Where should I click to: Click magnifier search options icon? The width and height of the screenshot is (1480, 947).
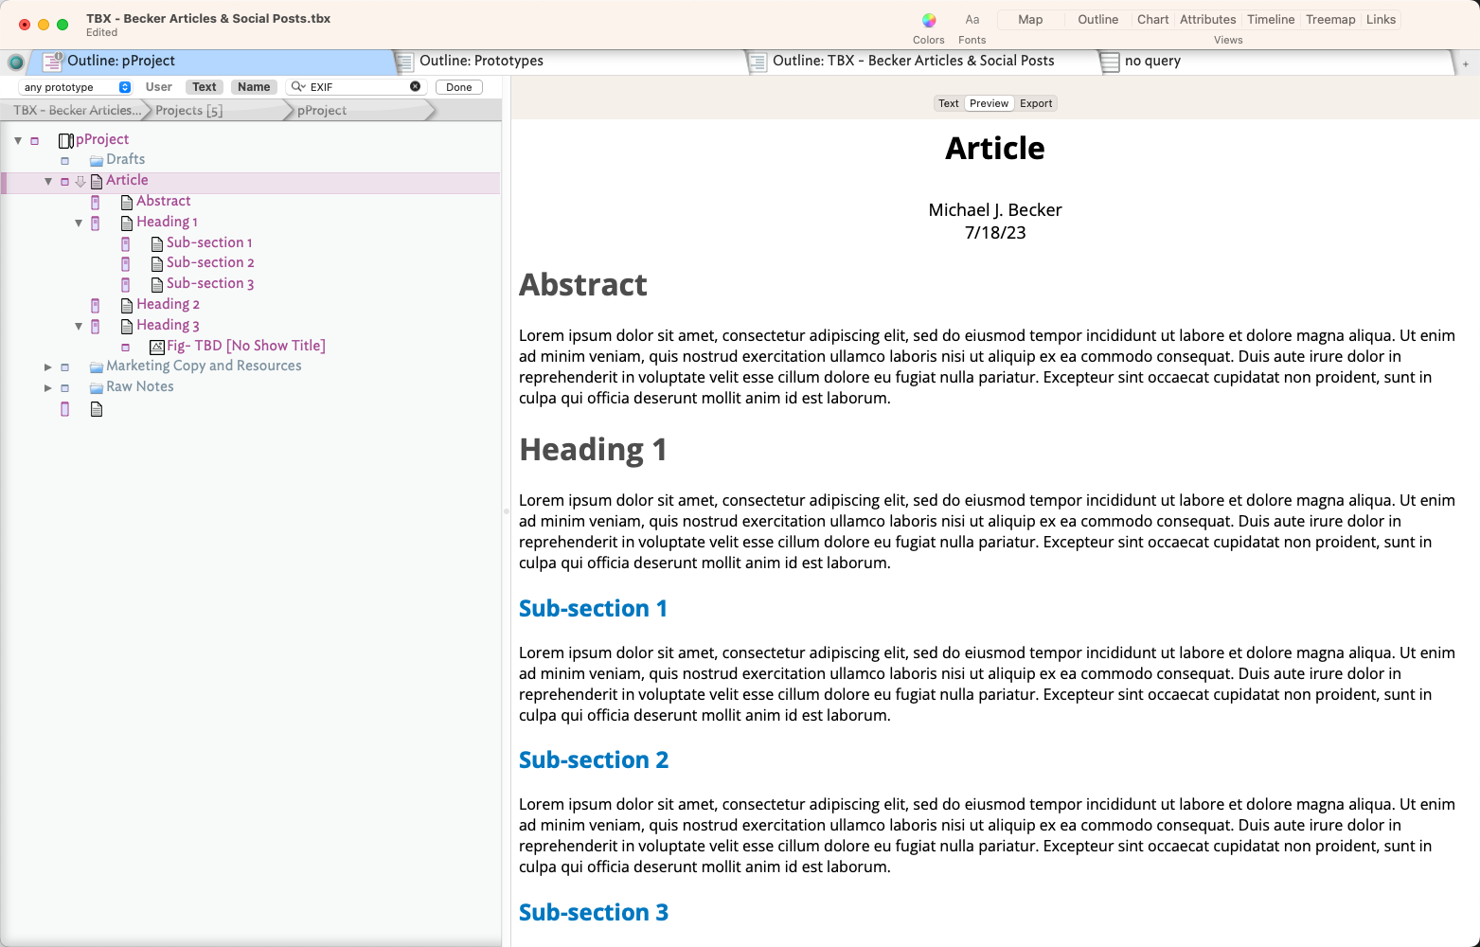[298, 86]
